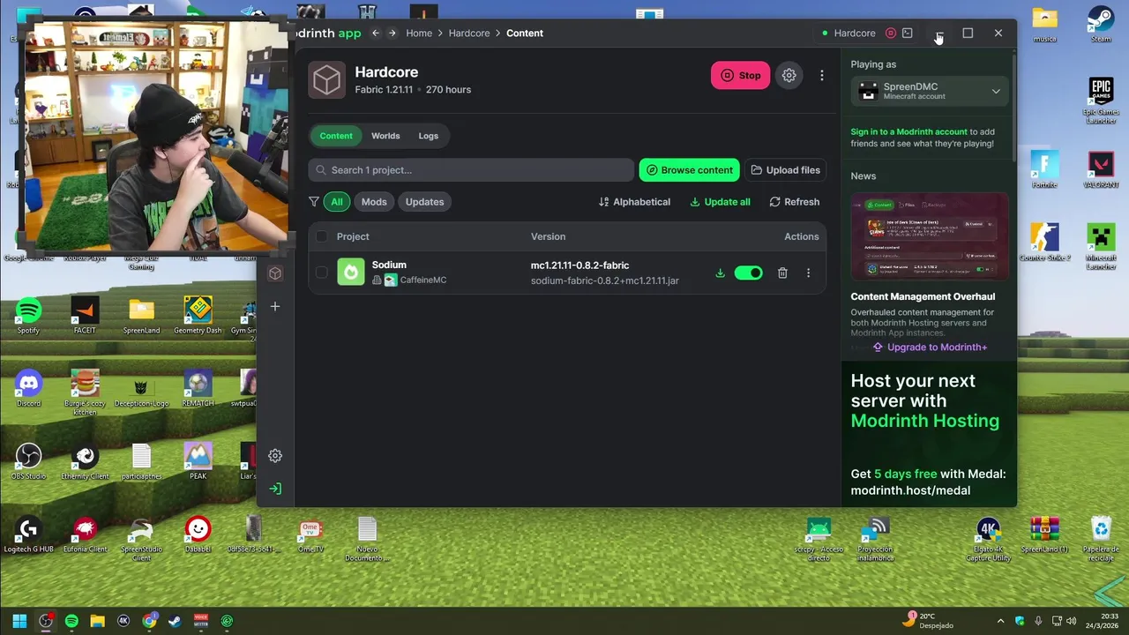Open the Sodium project name link
1129x635 pixels.
(x=389, y=265)
